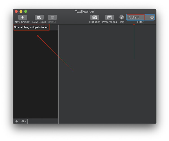Click the Help label
Image resolution: width=169 pixels, height=141 pixels.
point(121,22)
